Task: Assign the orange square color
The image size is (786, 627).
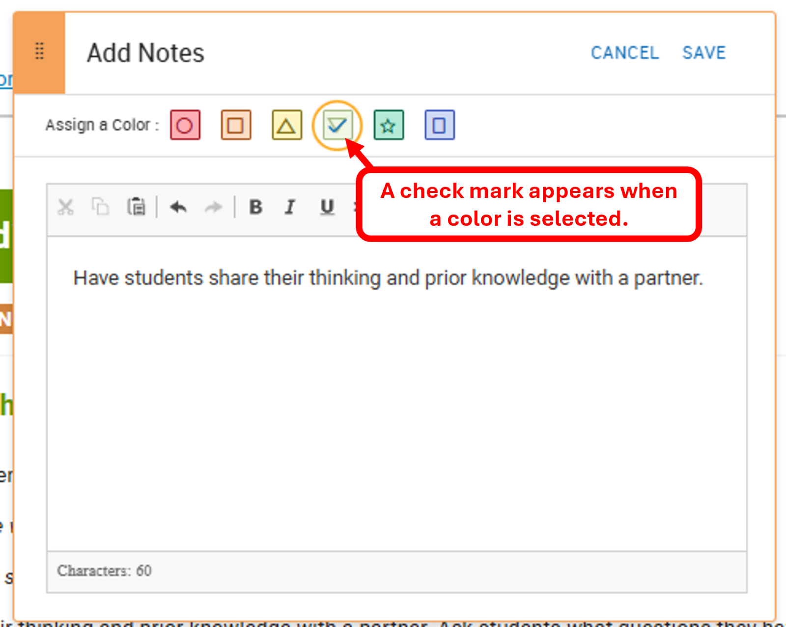Action: (236, 125)
